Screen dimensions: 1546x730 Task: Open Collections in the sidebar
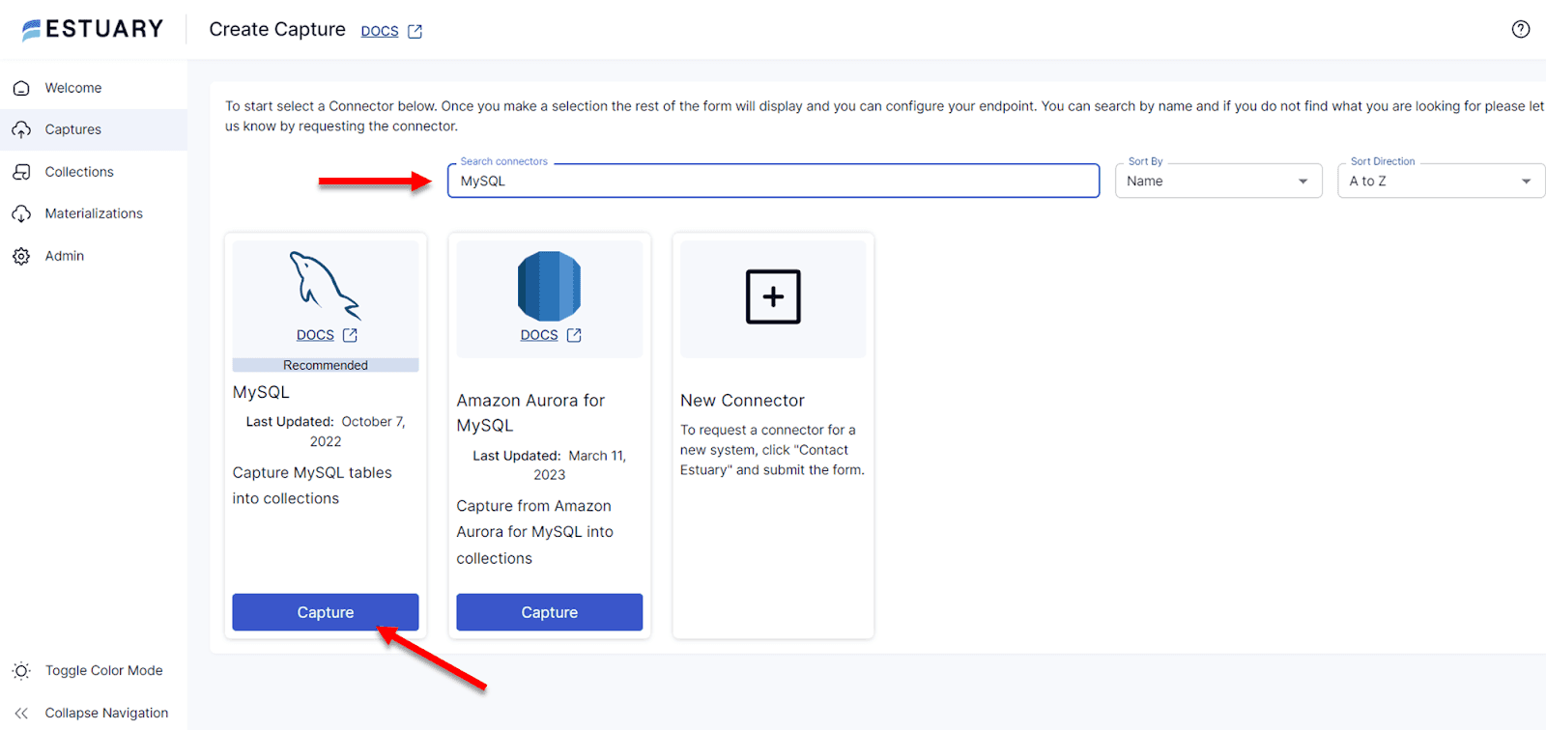(79, 172)
